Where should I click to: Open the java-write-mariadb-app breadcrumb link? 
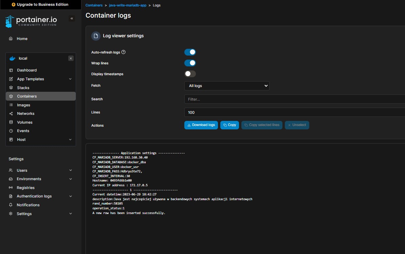tap(128, 5)
